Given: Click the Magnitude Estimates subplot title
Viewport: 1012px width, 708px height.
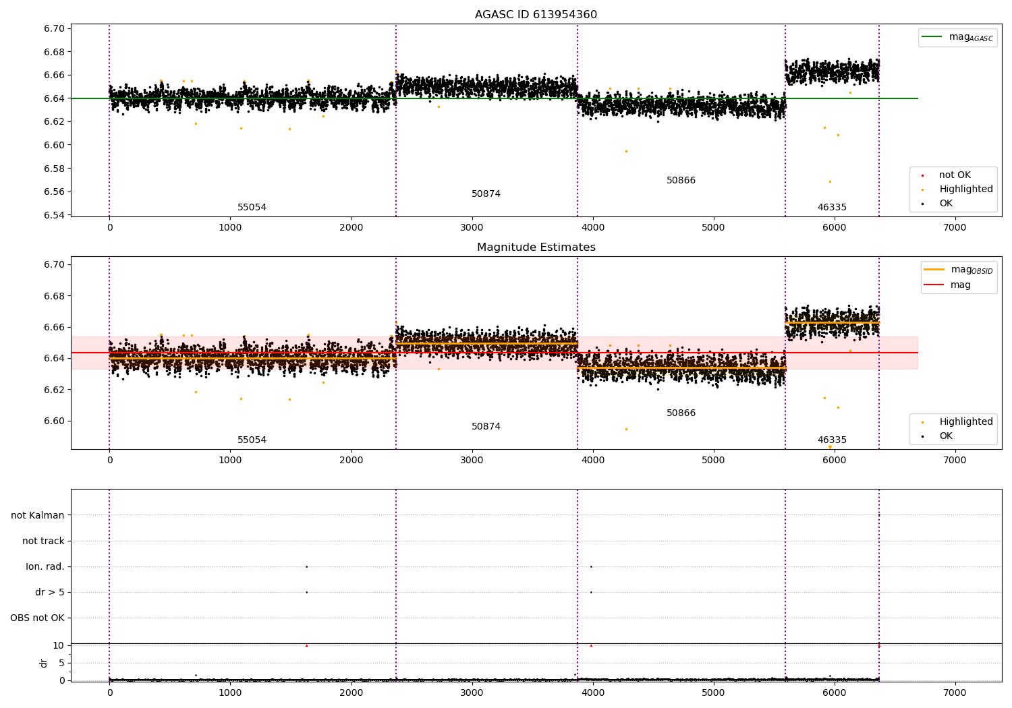Looking at the screenshot, I should coord(536,247).
